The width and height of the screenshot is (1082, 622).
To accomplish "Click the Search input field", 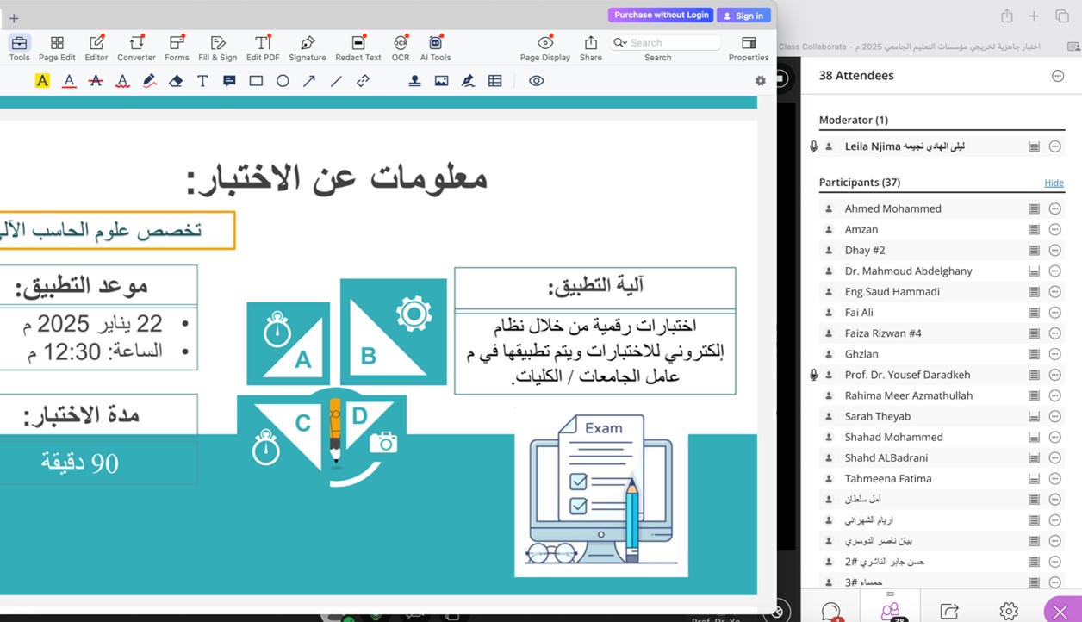I will [672, 42].
